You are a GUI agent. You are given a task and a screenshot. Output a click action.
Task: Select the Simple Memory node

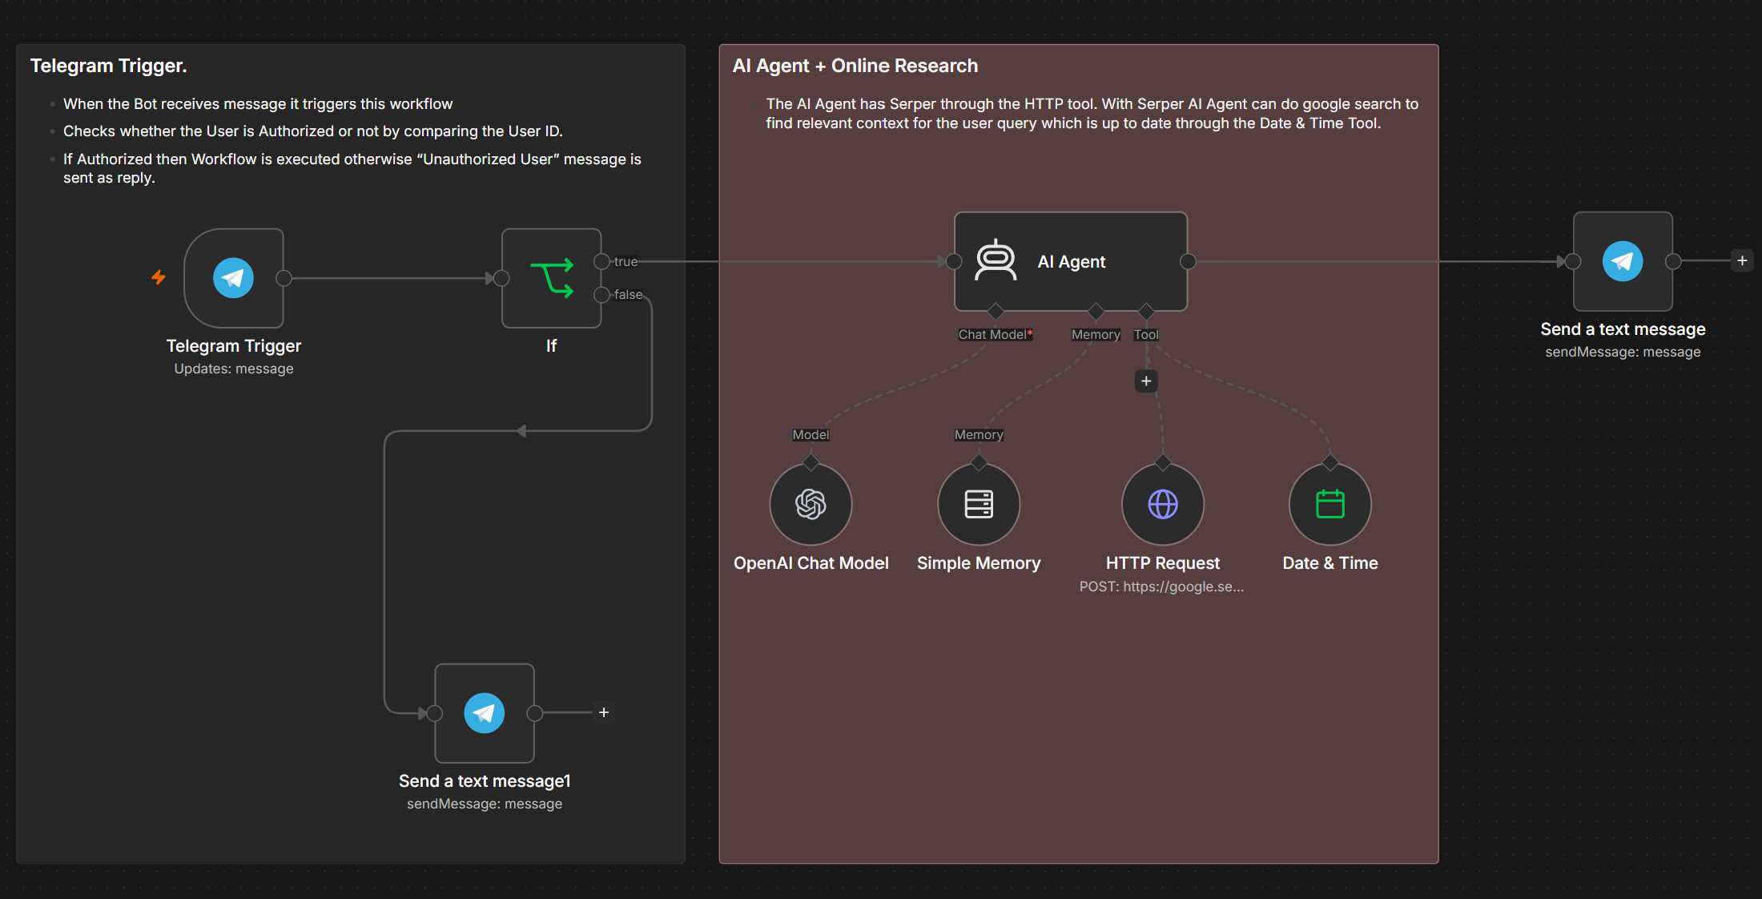(x=979, y=504)
